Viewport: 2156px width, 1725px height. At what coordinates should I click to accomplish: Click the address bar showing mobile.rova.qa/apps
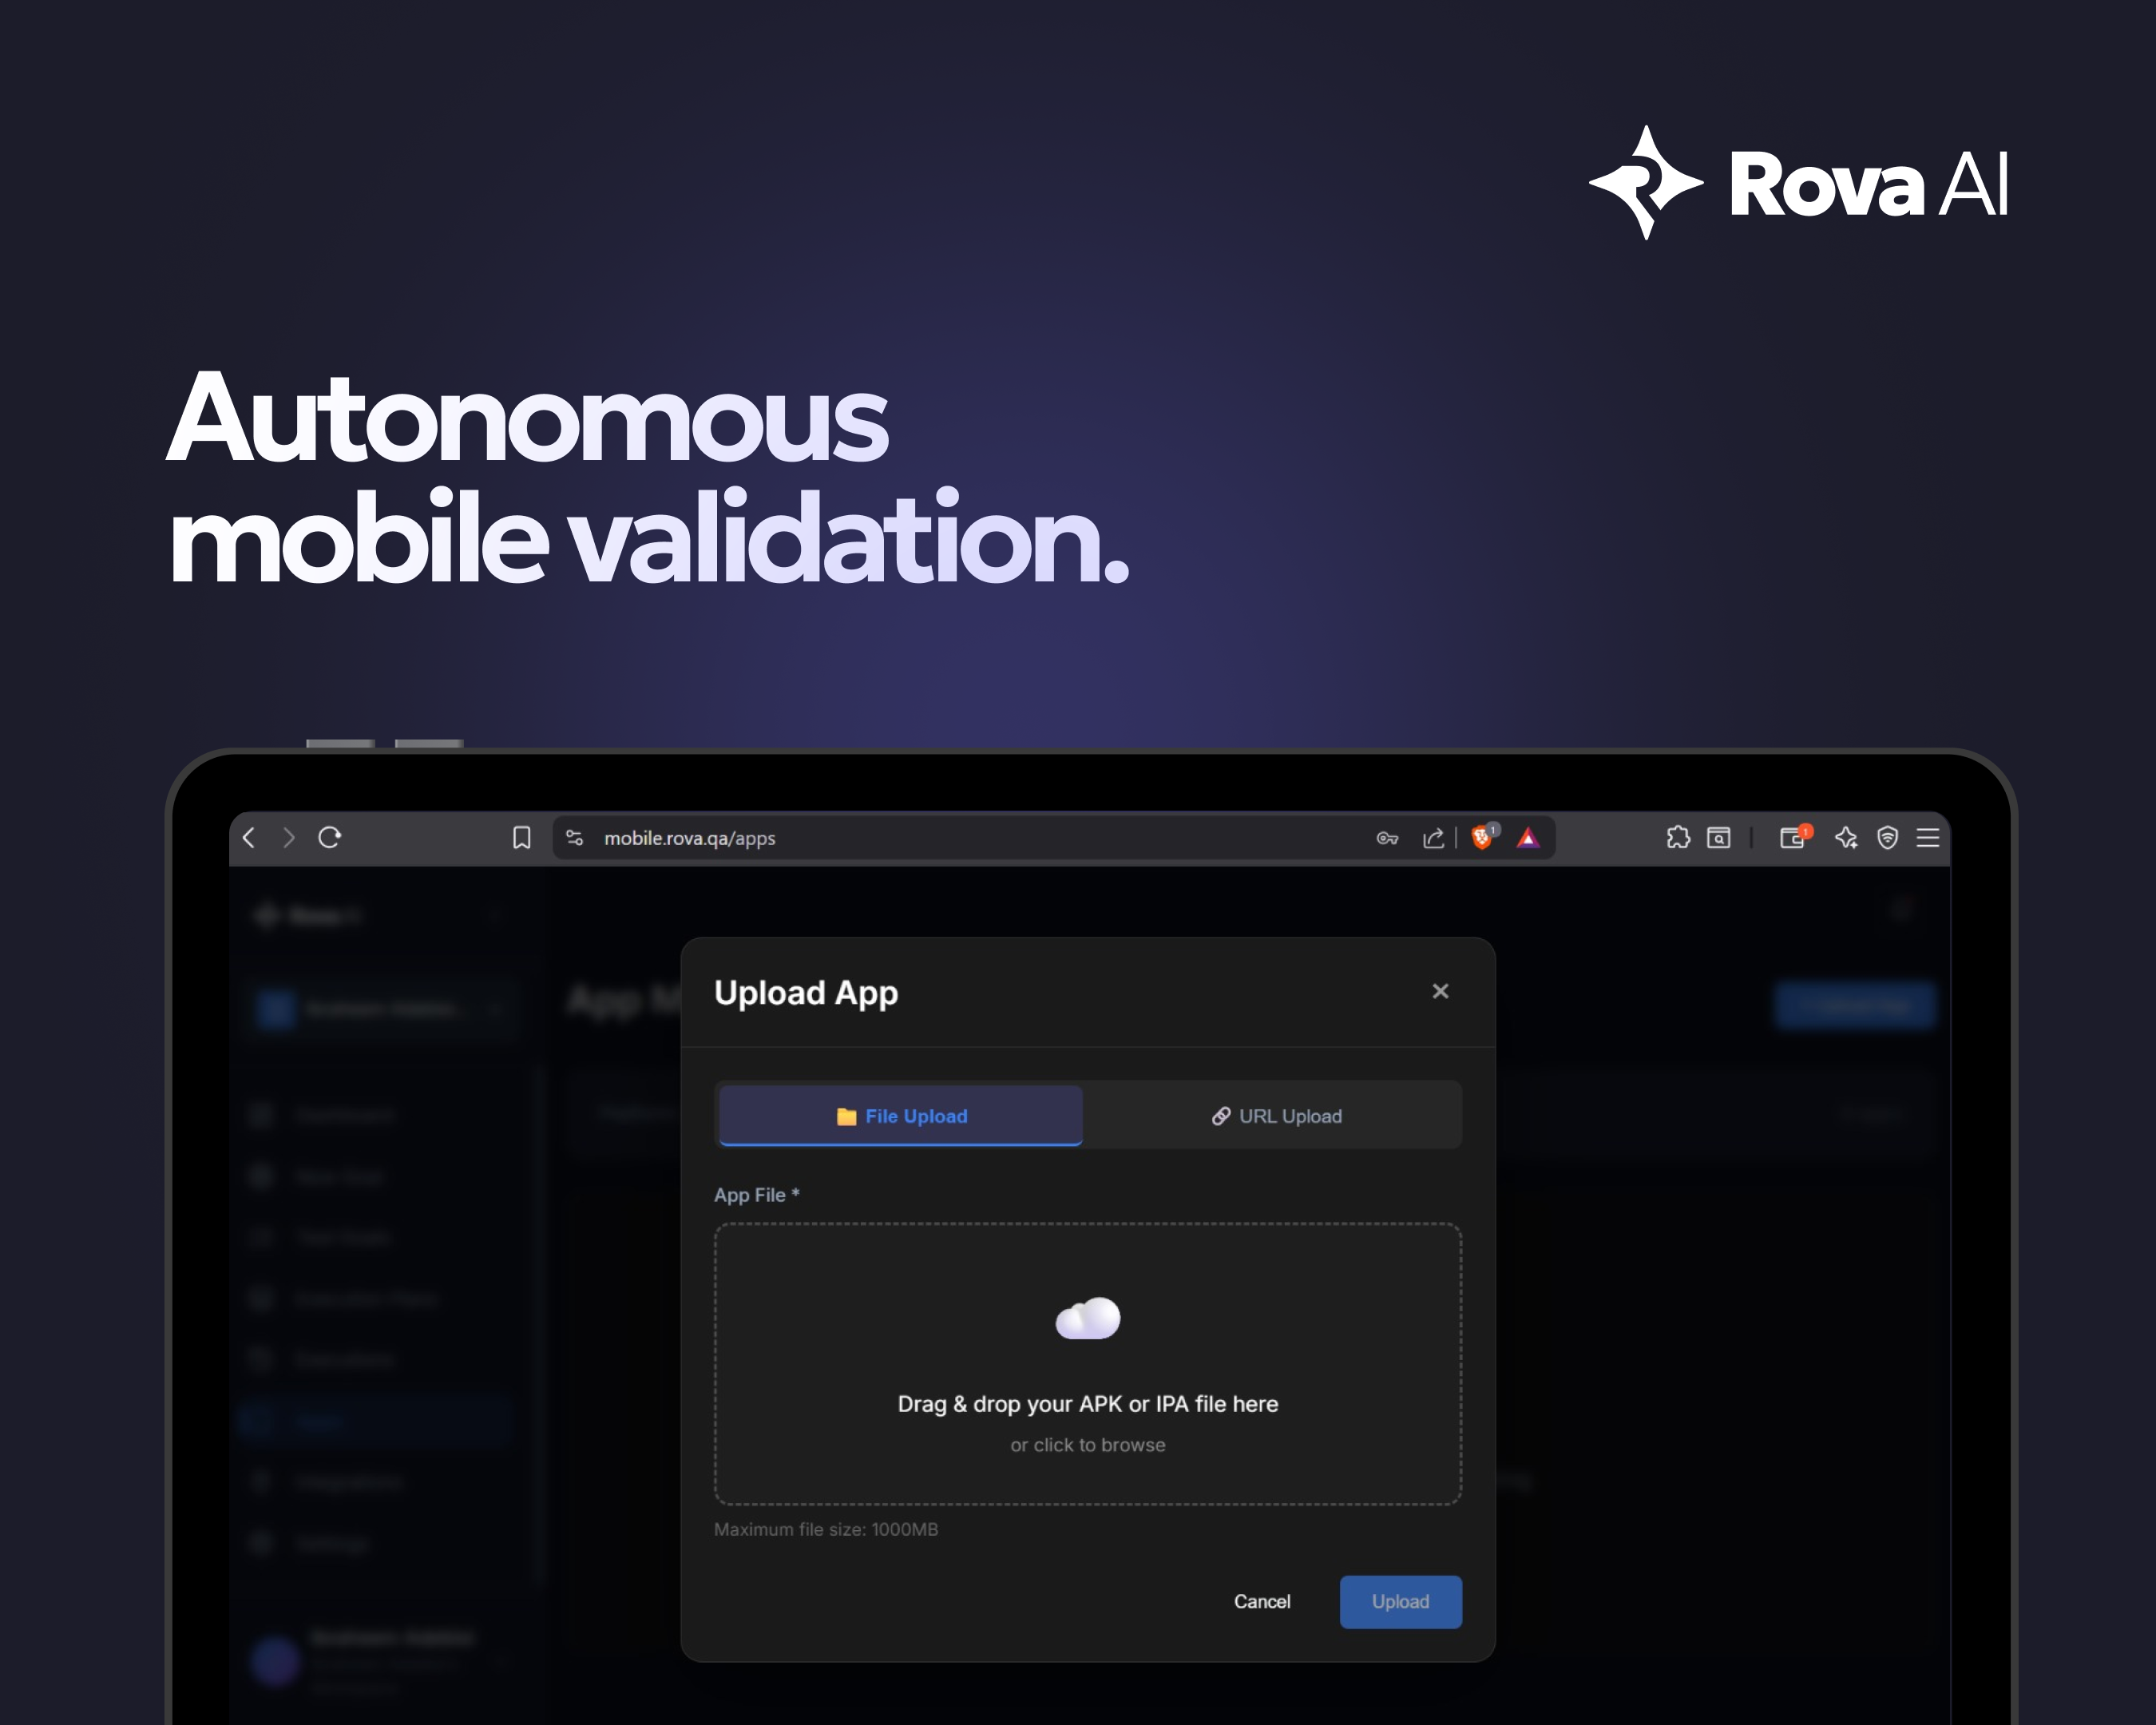(x=690, y=838)
